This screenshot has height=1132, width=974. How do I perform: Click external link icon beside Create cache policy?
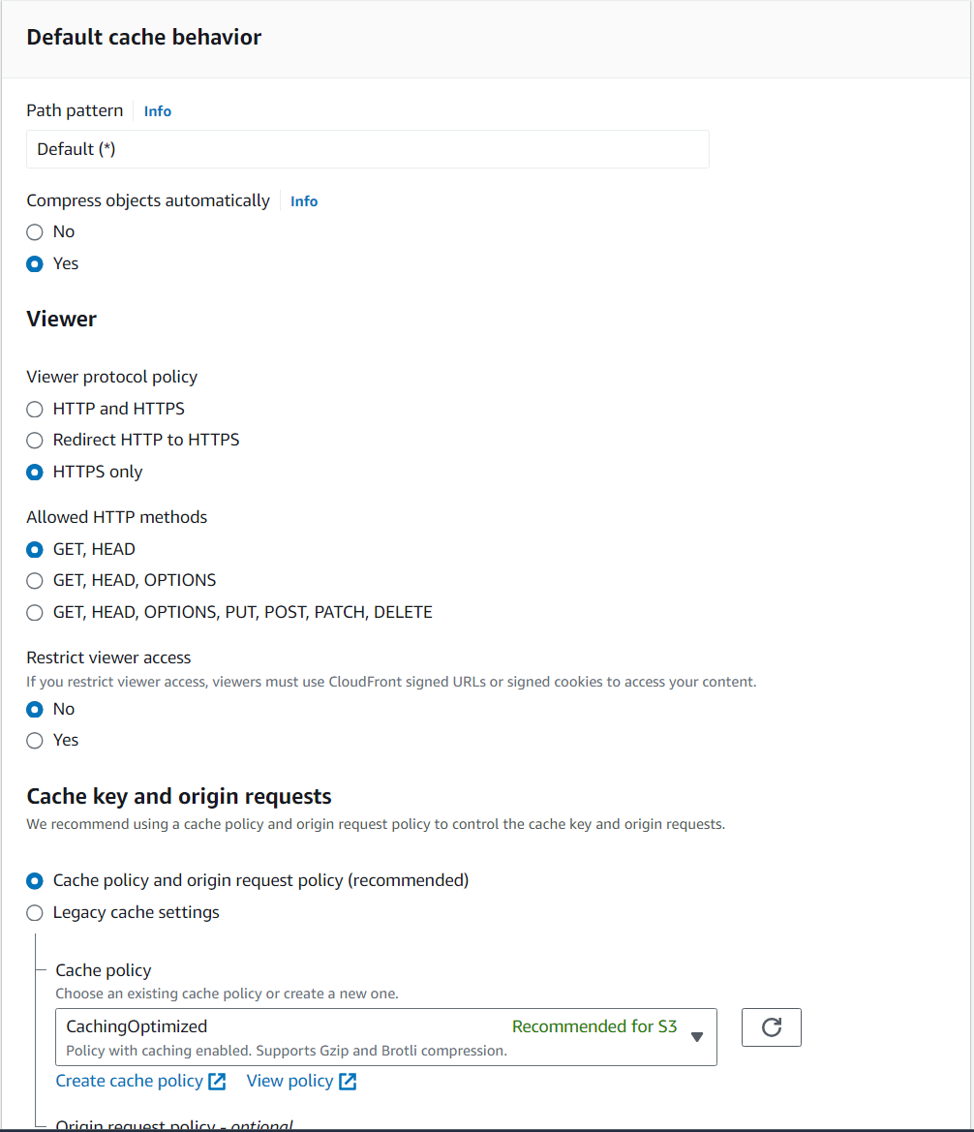217,1081
